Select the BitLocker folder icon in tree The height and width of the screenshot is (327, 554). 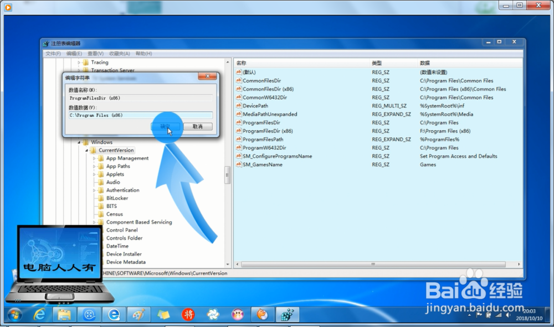coord(101,198)
